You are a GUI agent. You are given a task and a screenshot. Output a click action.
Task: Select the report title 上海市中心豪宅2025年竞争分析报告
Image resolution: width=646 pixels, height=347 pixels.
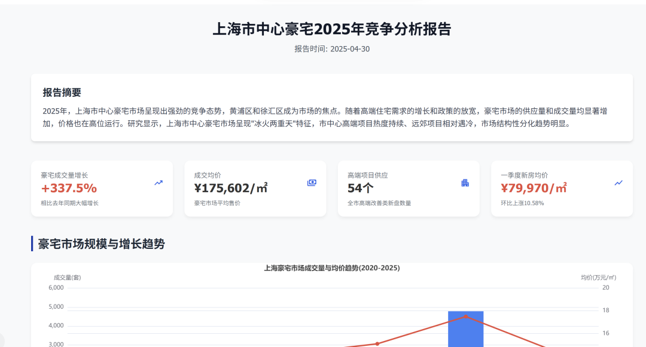click(332, 29)
